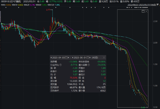Image resolution: width=160 pixels, height=109 pixels.
Task: Click the 2022/08/23-2023/05/31 date range link
Action: click(x=142, y=5)
